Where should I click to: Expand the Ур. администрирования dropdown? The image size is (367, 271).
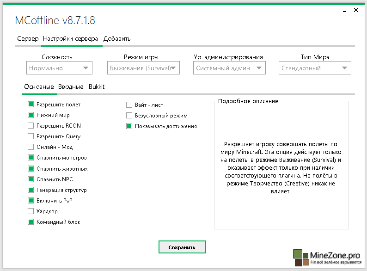pos(229,68)
